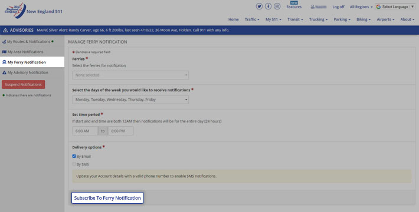Click the MAINE Silver Alert advisory text
The height and width of the screenshot is (212, 419).
pos(133,30)
